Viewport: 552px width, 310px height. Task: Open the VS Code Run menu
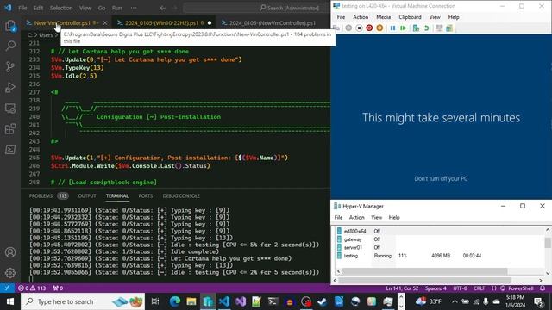click(117, 8)
